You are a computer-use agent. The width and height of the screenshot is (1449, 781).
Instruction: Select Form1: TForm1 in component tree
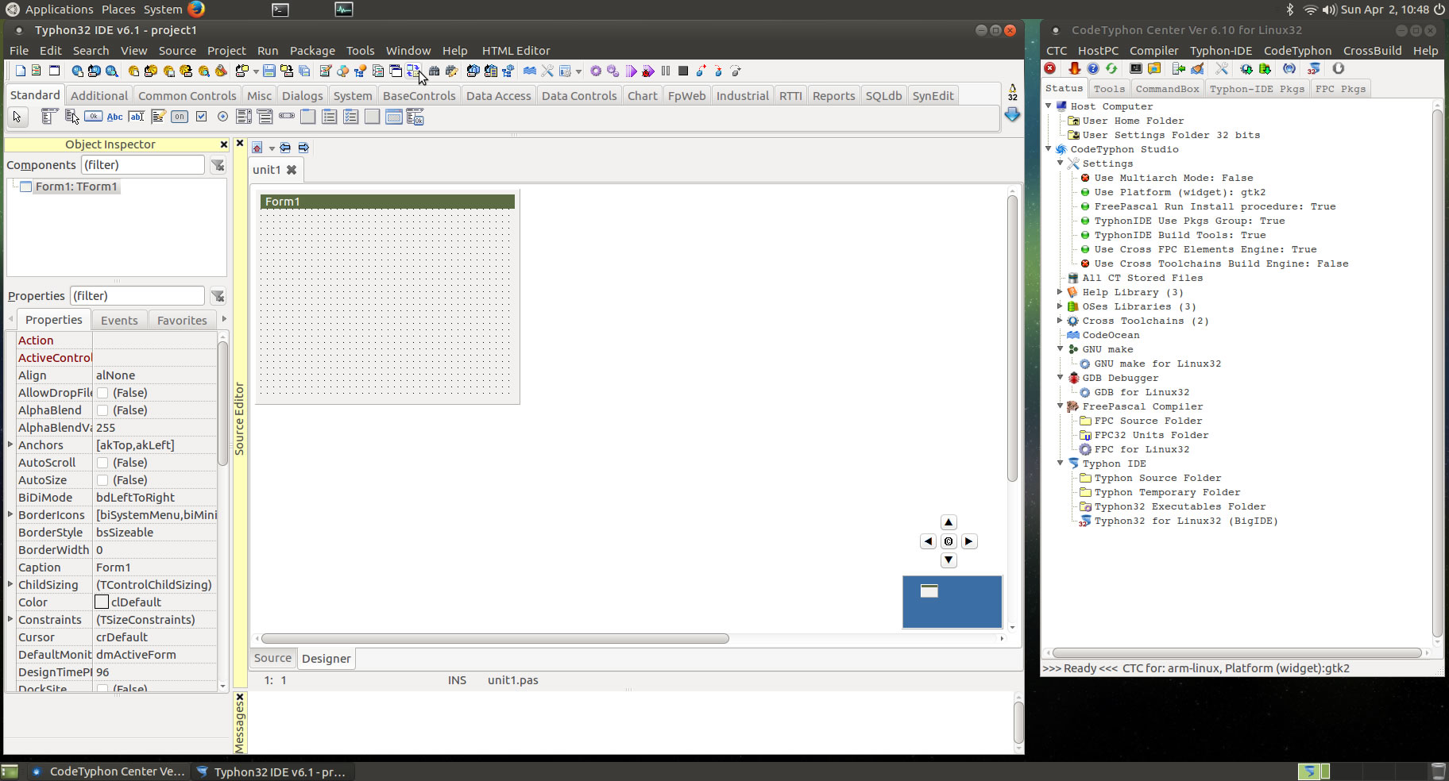tap(75, 187)
